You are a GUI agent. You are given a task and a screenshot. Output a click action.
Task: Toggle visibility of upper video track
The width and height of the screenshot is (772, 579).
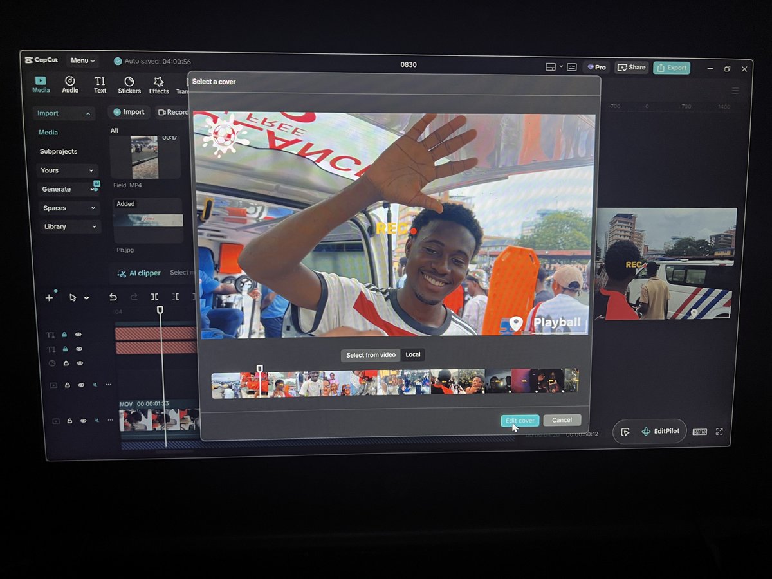click(81, 385)
